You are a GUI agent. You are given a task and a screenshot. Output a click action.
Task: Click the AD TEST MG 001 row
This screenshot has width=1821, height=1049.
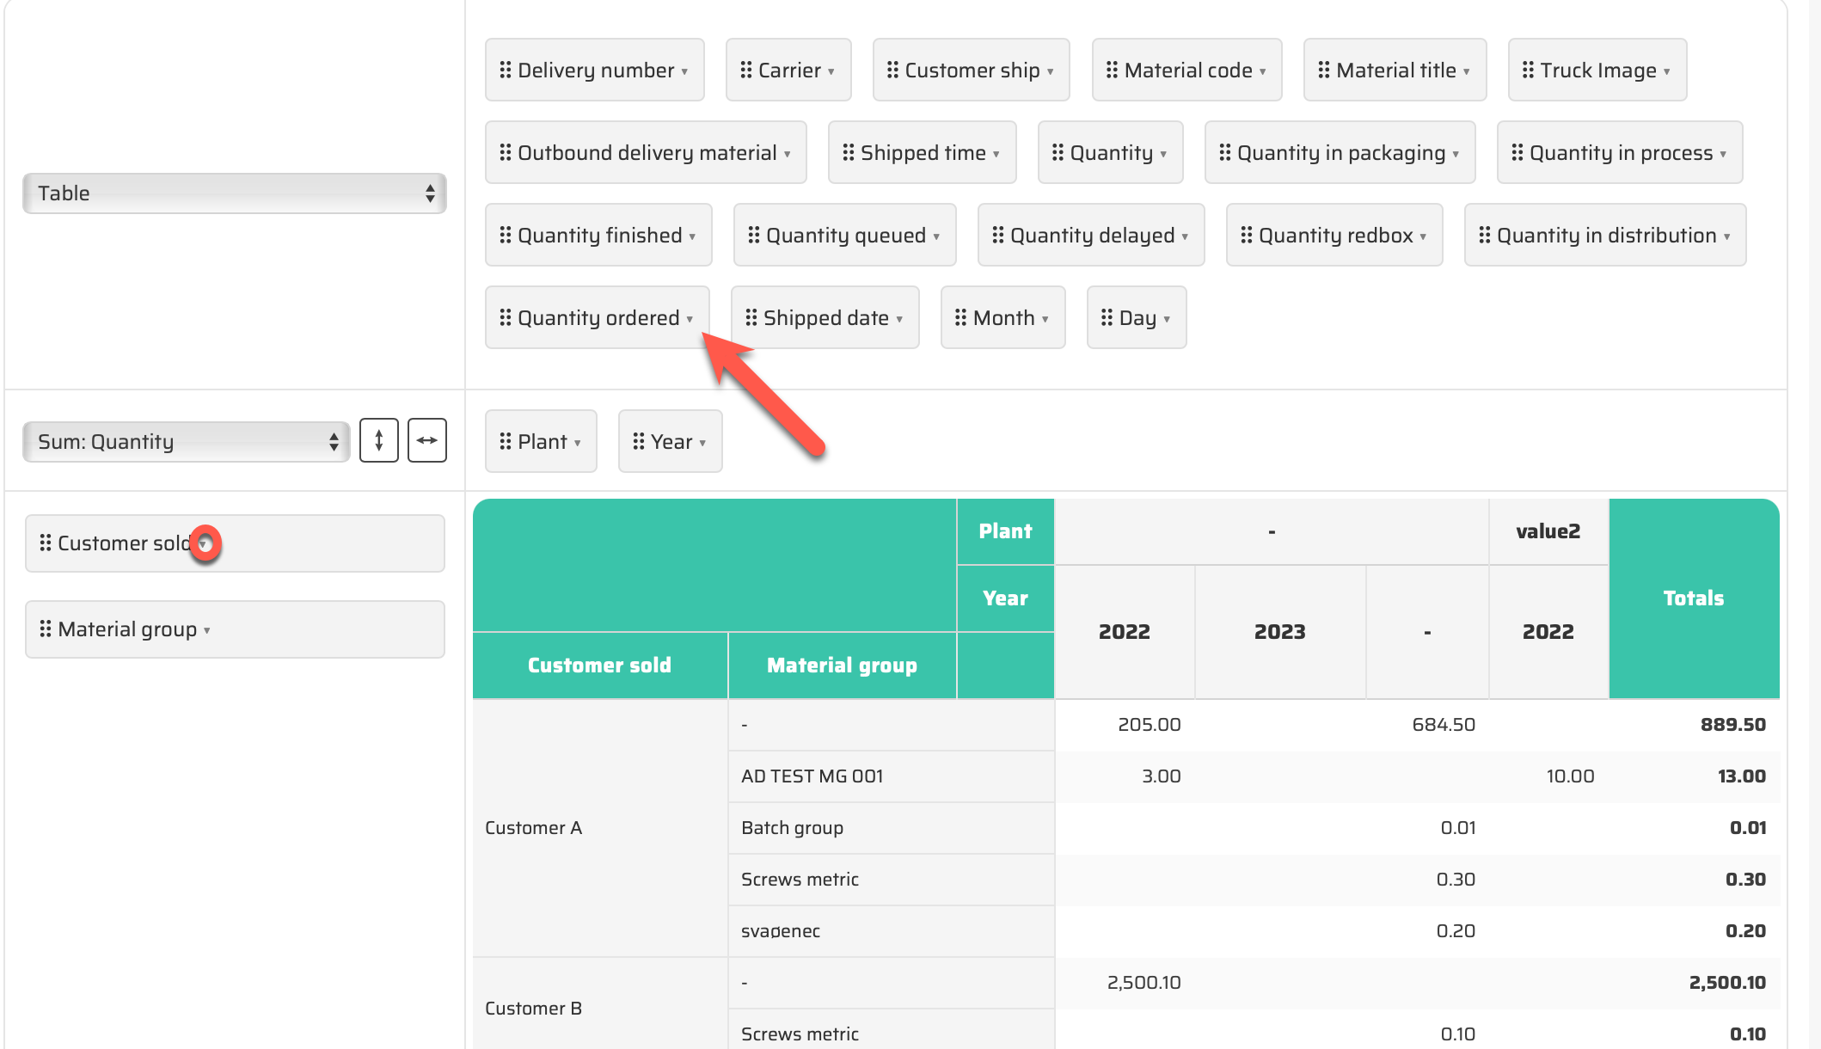pyautogui.click(x=812, y=776)
